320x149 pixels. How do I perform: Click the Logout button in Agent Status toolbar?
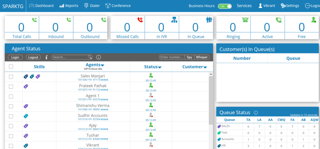33,57
